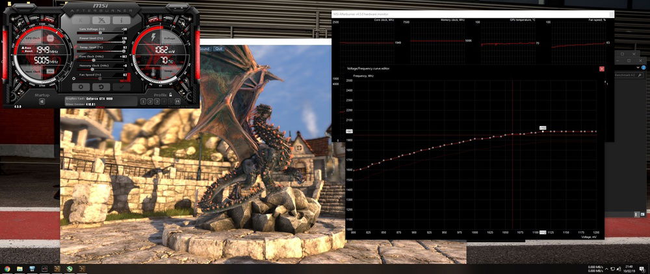Toggle apply overclocking at Windows startup

pos(42,101)
